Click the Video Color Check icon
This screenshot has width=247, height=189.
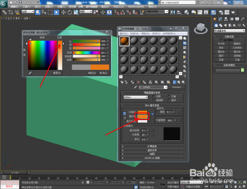click(185, 57)
